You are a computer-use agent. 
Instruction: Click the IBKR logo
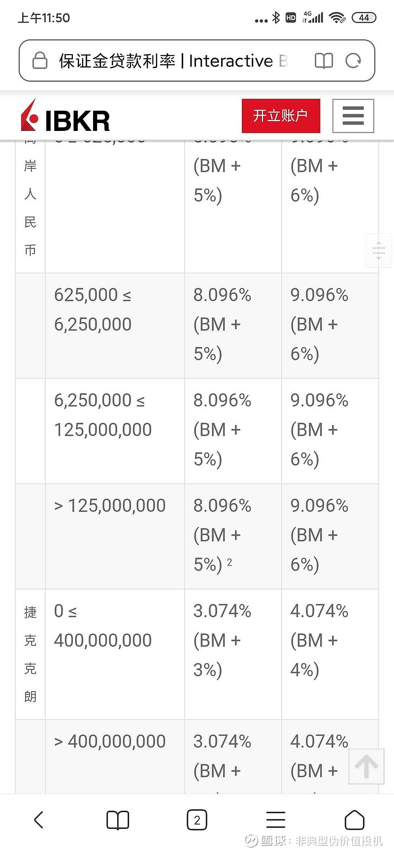(66, 117)
